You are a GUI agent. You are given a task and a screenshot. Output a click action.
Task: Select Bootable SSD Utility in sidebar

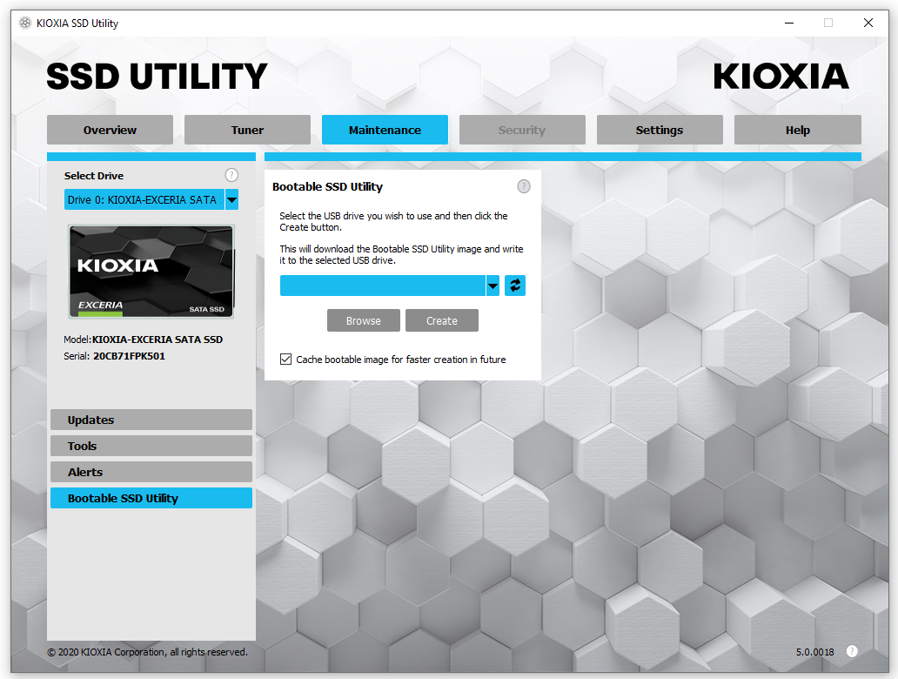tap(151, 498)
